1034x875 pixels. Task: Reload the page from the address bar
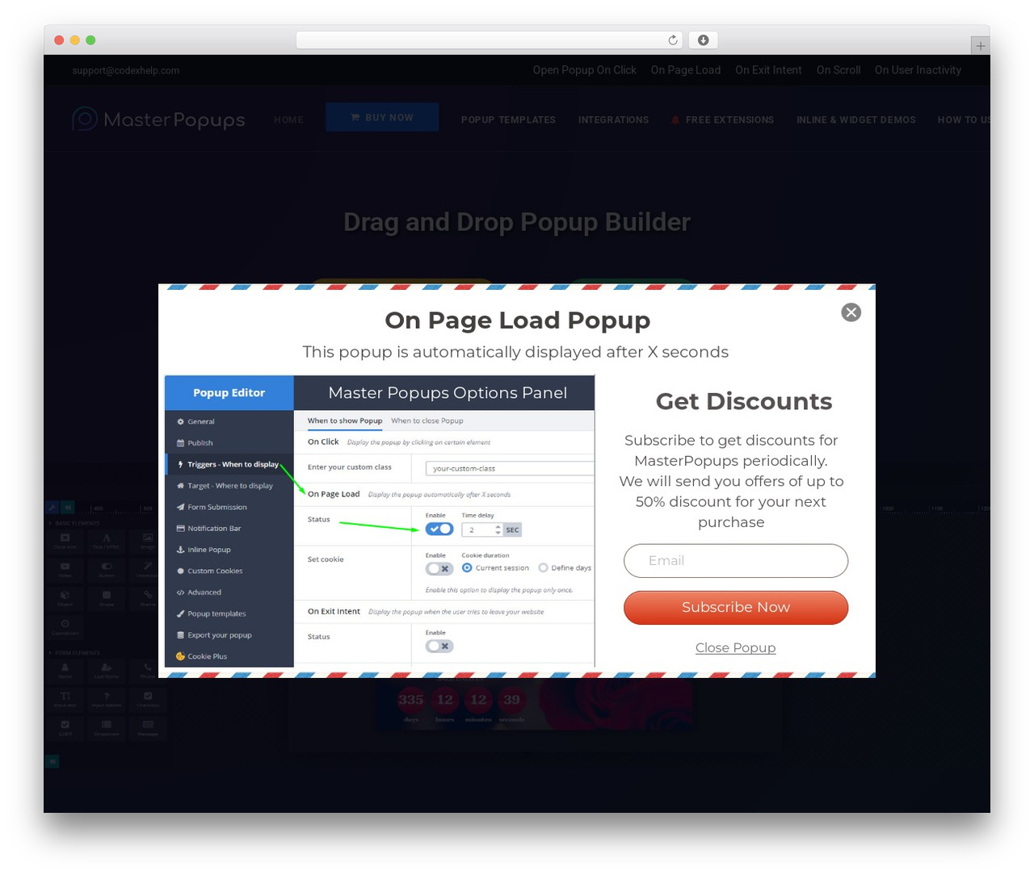[673, 40]
